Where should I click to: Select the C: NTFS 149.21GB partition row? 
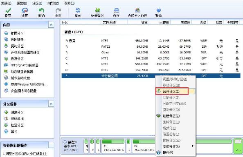tap(151, 58)
